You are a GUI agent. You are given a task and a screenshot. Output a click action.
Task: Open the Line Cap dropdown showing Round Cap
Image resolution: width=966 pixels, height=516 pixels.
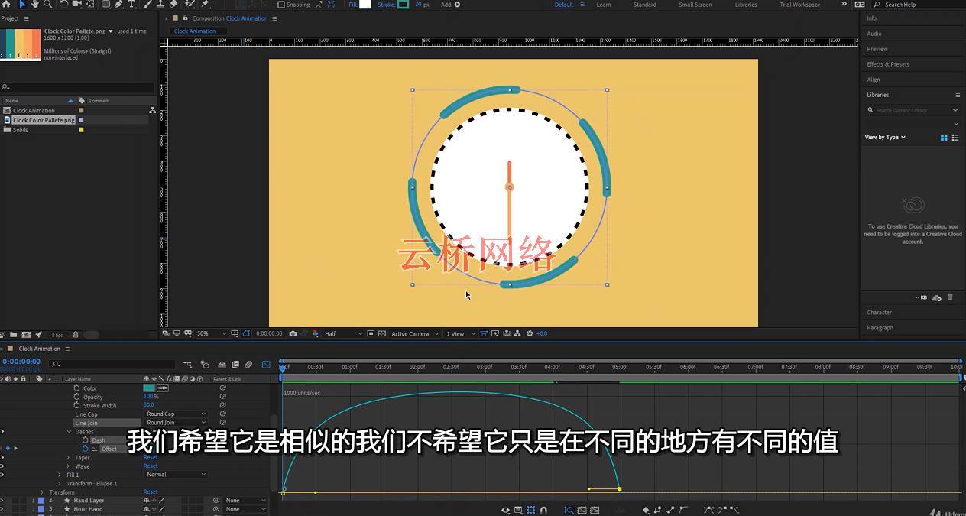[x=176, y=414]
